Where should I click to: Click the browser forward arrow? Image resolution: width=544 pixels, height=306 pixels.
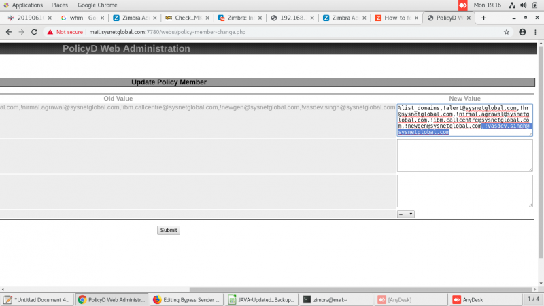coord(22,32)
